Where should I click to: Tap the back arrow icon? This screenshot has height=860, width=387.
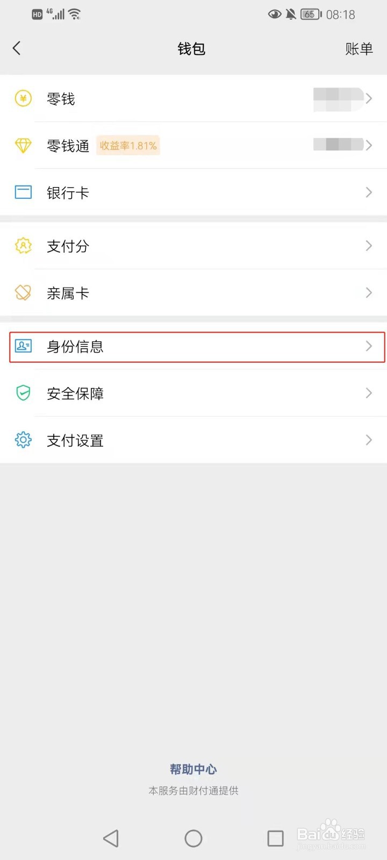click(x=17, y=48)
